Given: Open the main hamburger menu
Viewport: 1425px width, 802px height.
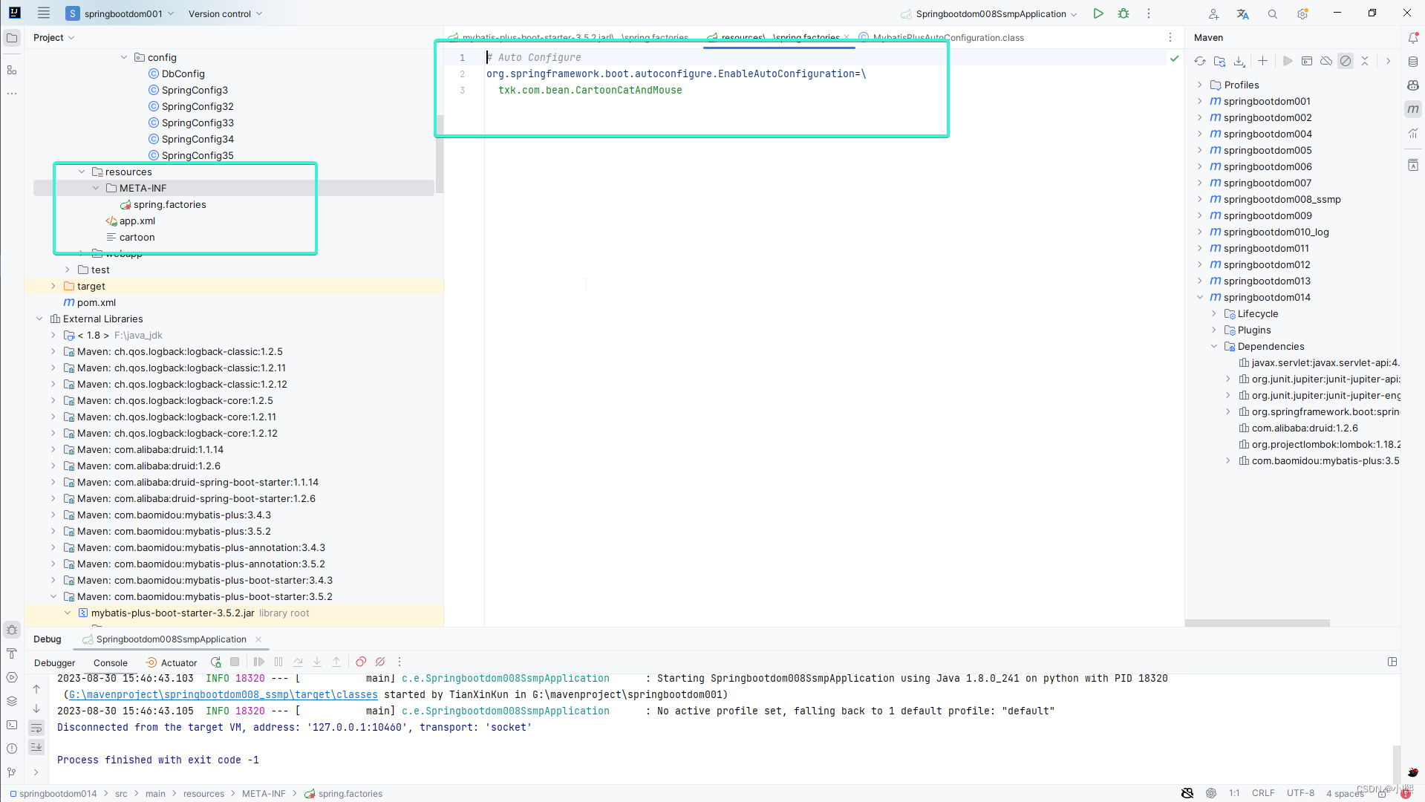Looking at the screenshot, I should click(x=44, y=13).
